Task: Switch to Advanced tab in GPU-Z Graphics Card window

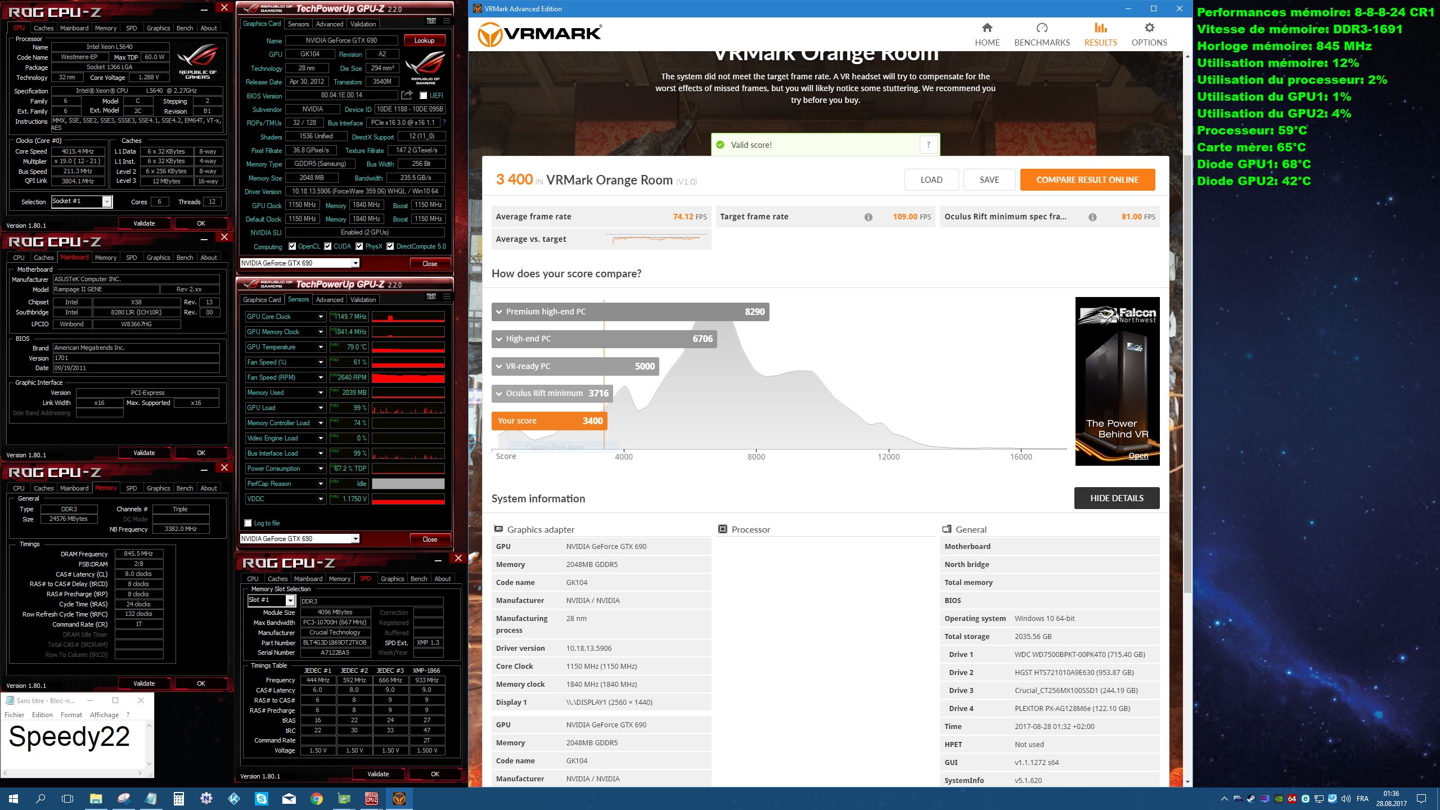Action: (x=329, y=24)
